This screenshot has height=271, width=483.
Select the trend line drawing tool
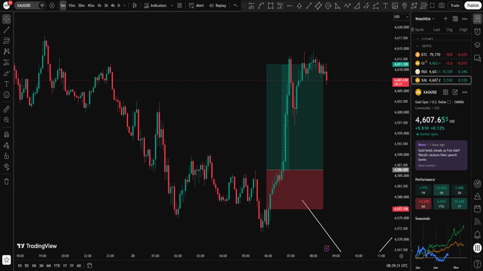(x=6, y=30)
